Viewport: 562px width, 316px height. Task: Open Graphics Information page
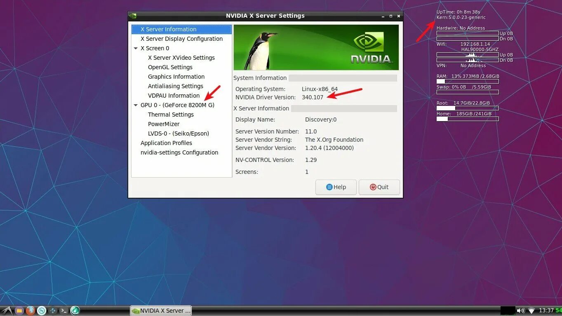[176, 77]
